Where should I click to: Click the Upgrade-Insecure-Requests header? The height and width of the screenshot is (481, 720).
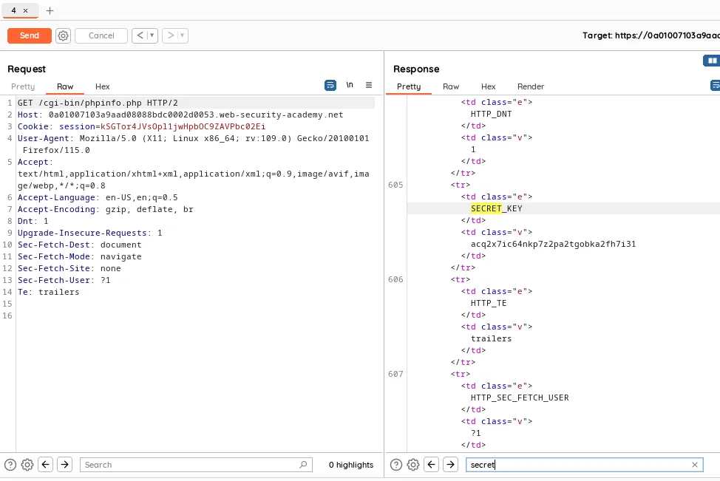click(90, 233)
